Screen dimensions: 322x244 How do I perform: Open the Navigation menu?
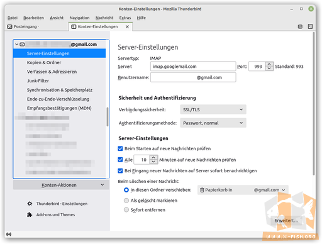79,18
